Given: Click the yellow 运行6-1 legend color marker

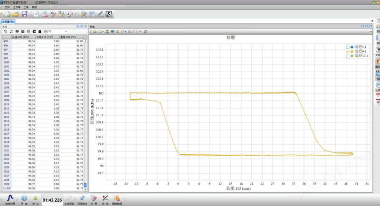Looking at the screenshot, I should [352, 52].
